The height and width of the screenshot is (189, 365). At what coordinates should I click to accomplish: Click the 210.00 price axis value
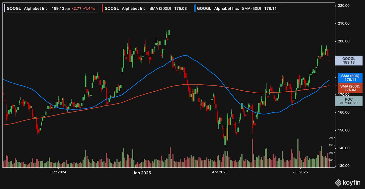coord(344,23)
